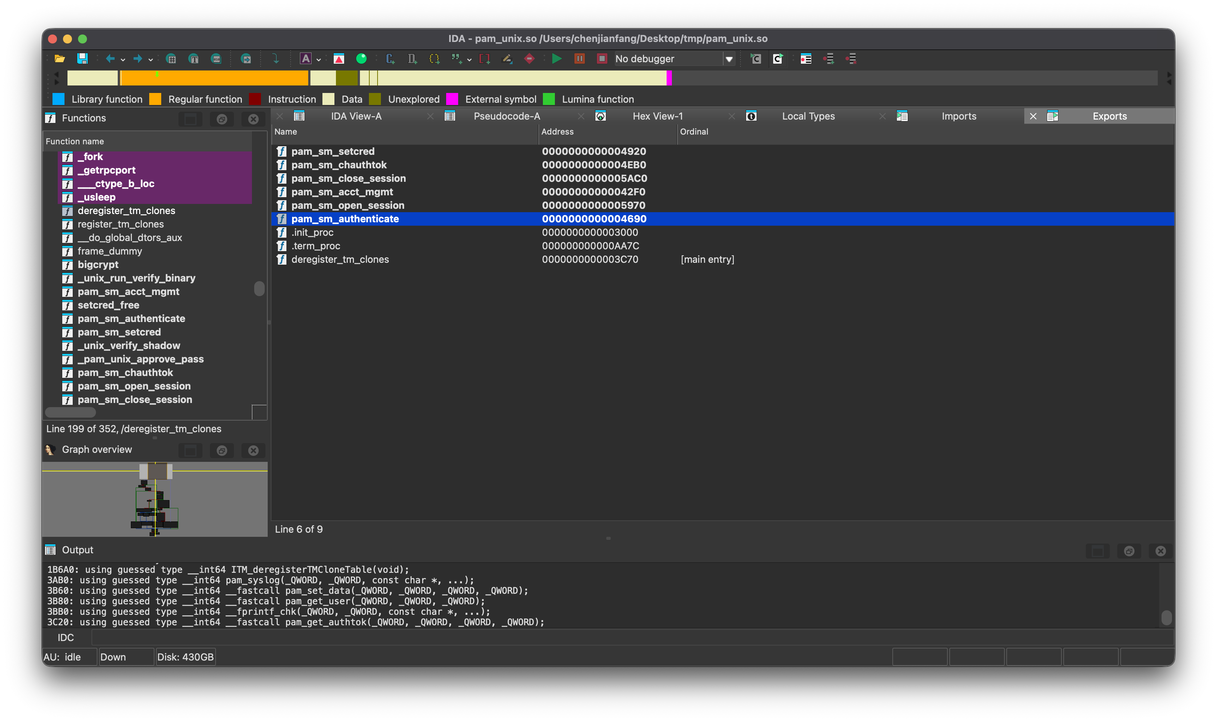Click the magenta External symbol legend swatch
The height and width of the screenshot is (722, 1217).
pos(452,99)
